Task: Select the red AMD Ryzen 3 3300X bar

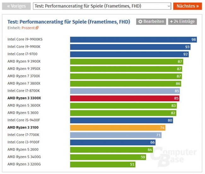Action: click(125, 98)
